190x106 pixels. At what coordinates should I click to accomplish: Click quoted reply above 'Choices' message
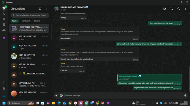(x=72, y=65)
